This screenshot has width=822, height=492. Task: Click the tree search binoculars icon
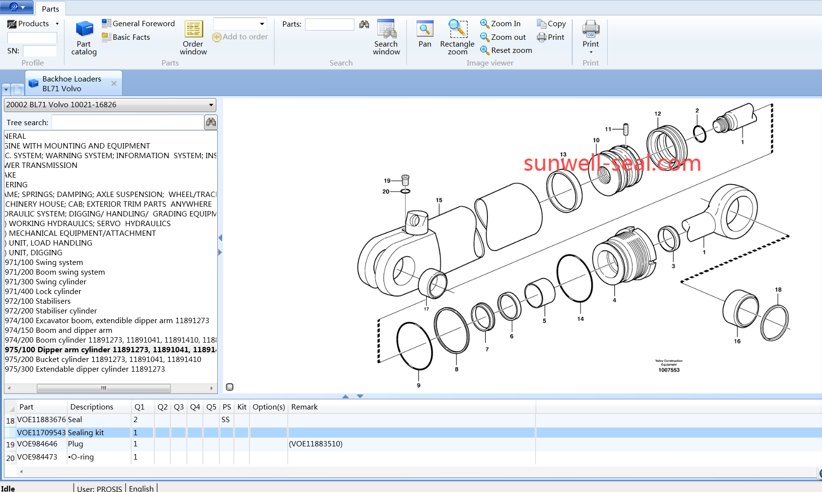[x=211, y=122]
